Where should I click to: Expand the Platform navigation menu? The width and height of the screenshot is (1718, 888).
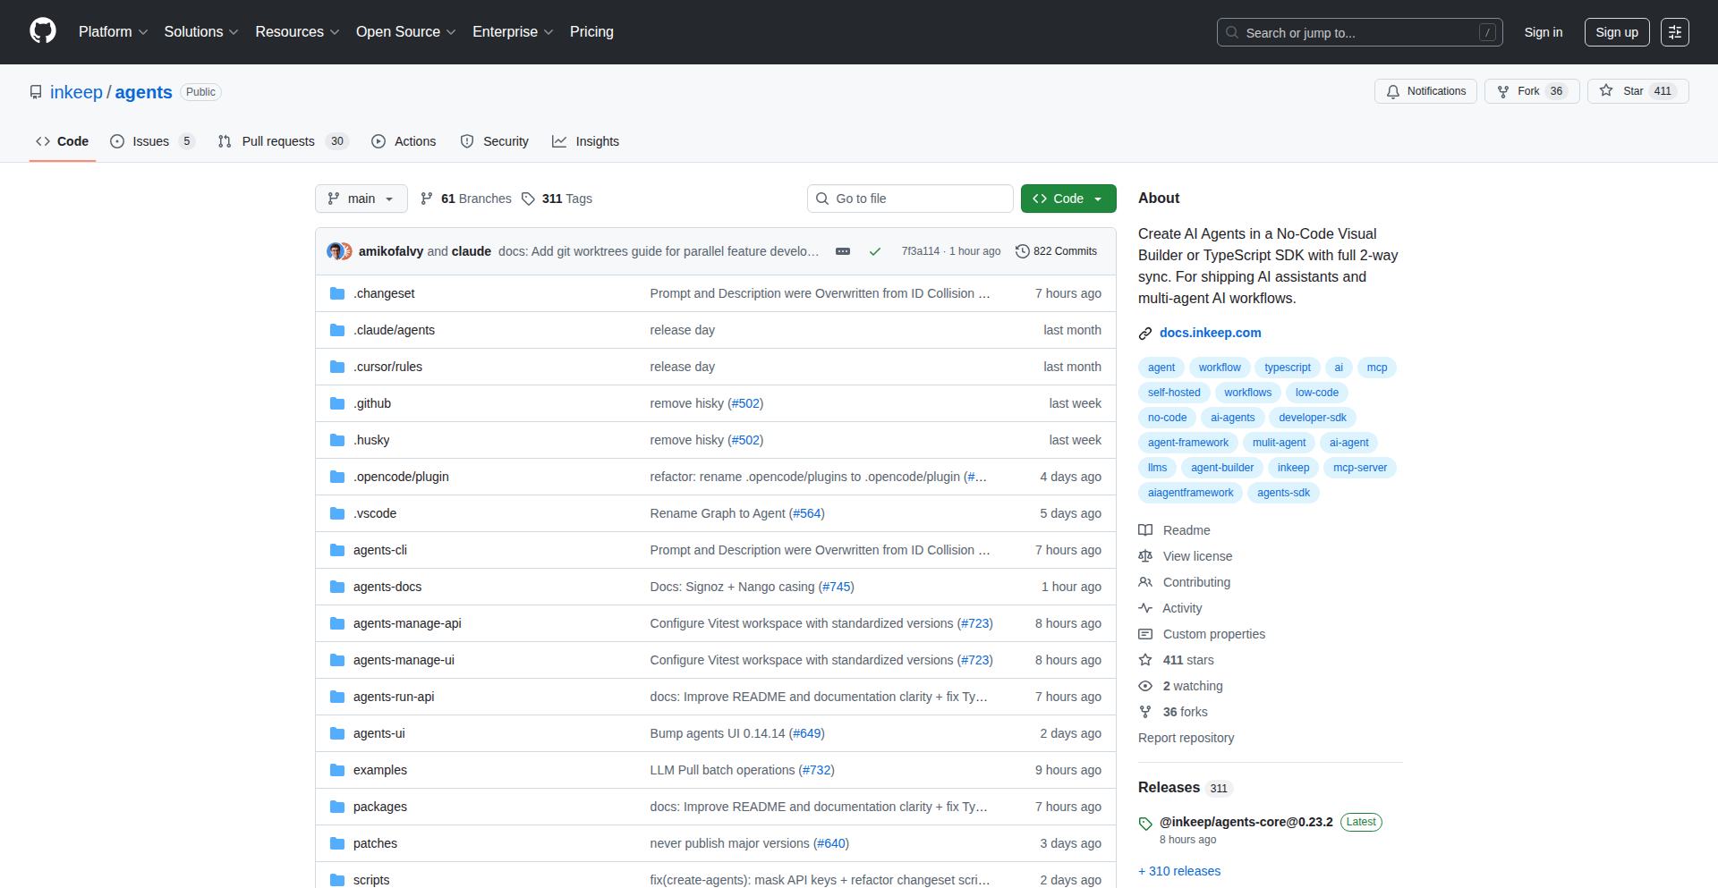click(113, 32)
